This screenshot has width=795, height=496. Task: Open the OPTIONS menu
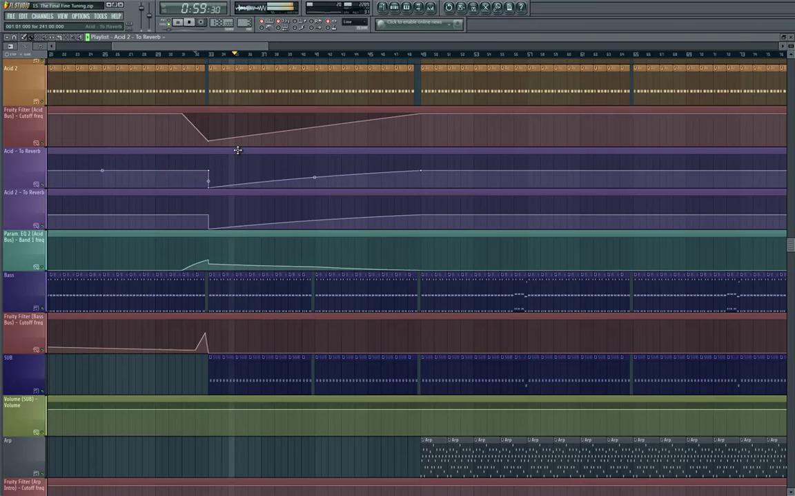81,17
